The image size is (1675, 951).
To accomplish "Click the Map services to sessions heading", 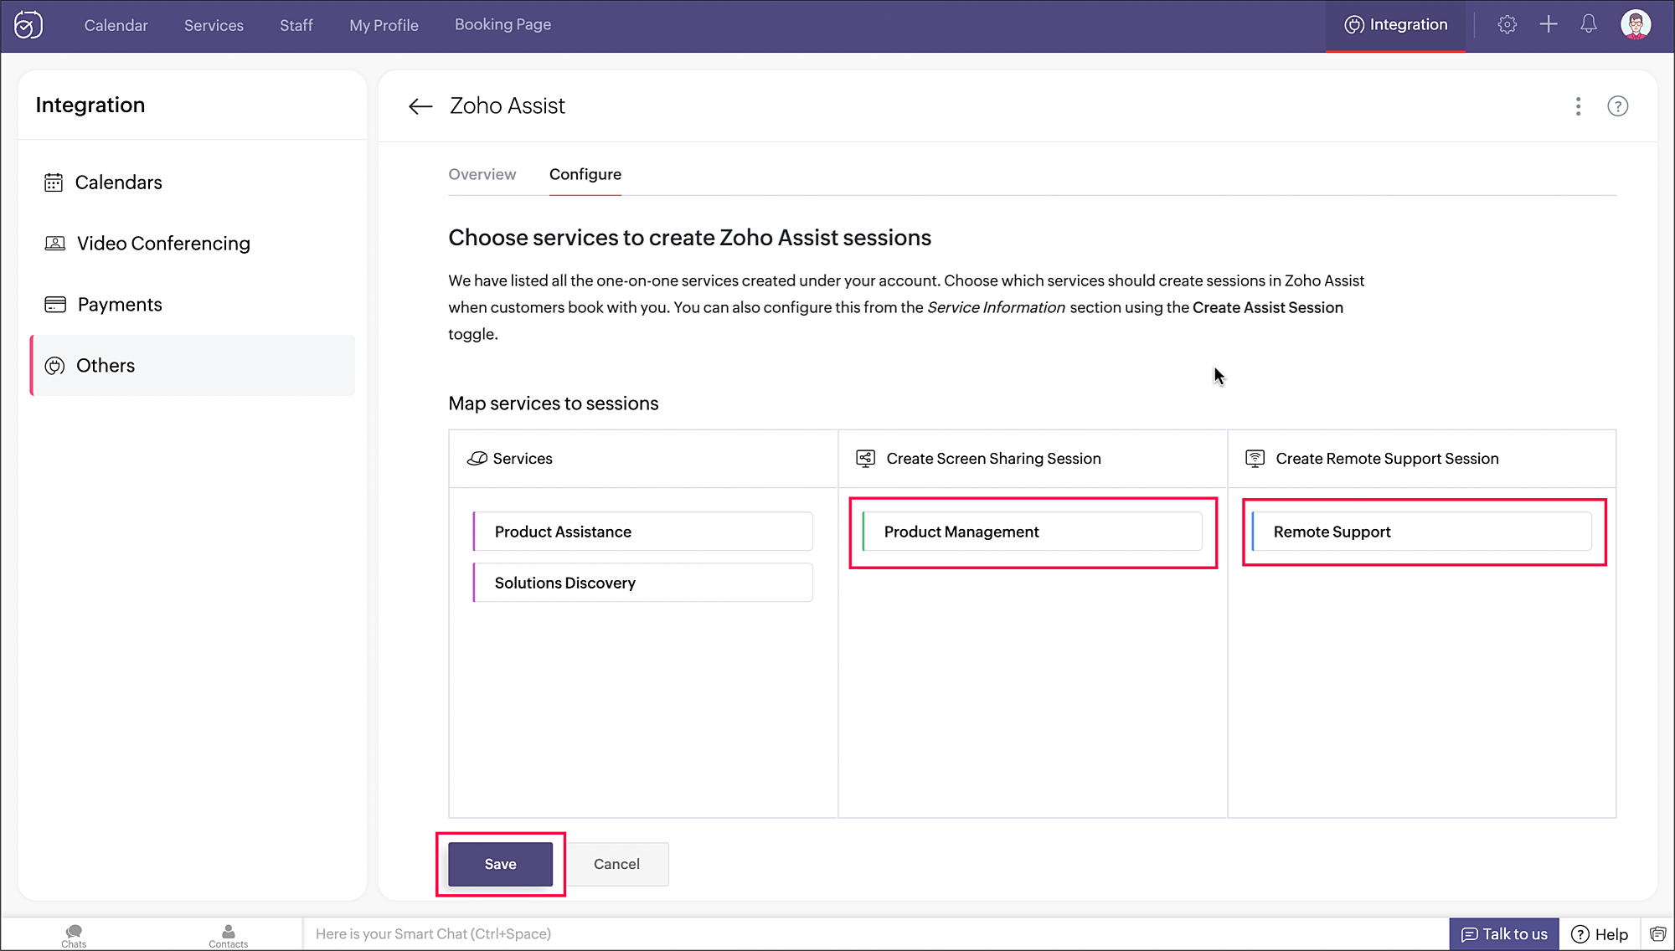I will coord(554,404).
